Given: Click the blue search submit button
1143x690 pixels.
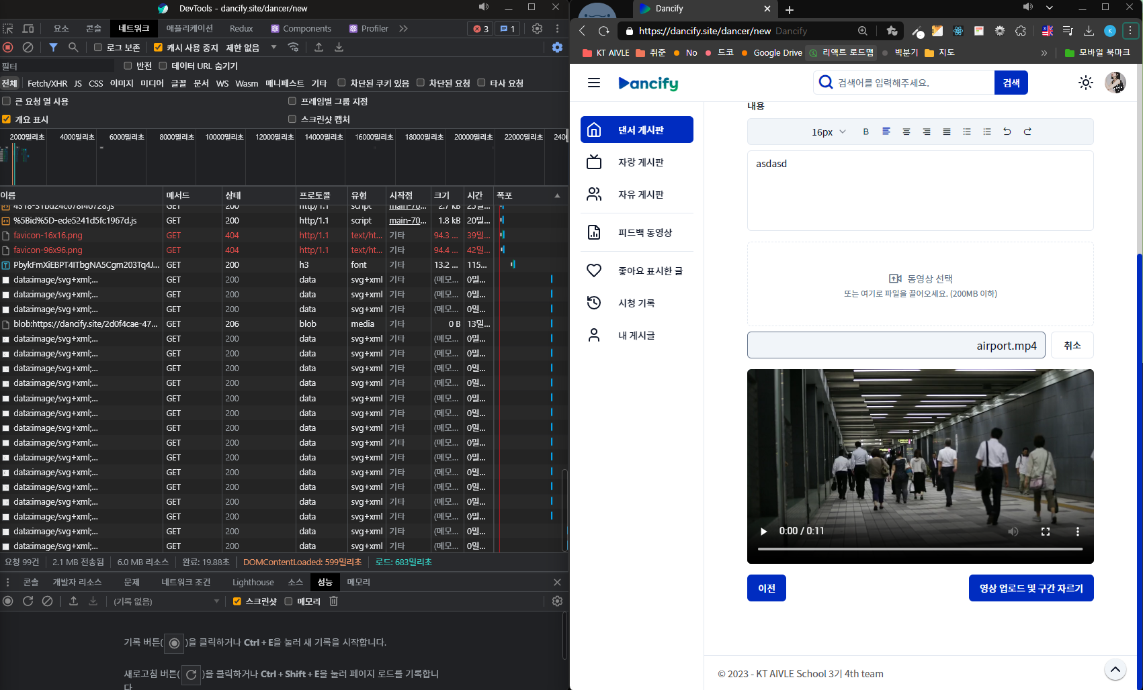Looking at the screenshot, I should tap(1011, 83).
